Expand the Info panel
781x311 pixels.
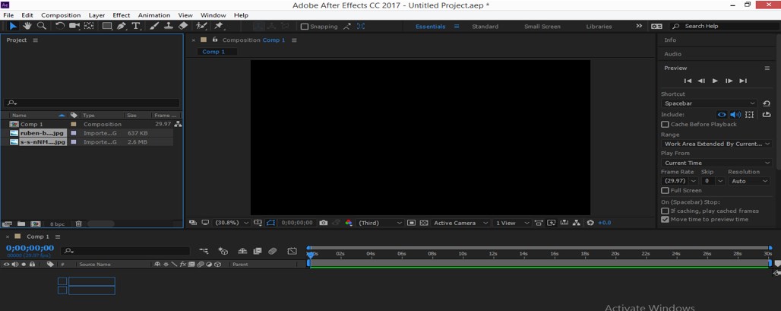[670, 40]
